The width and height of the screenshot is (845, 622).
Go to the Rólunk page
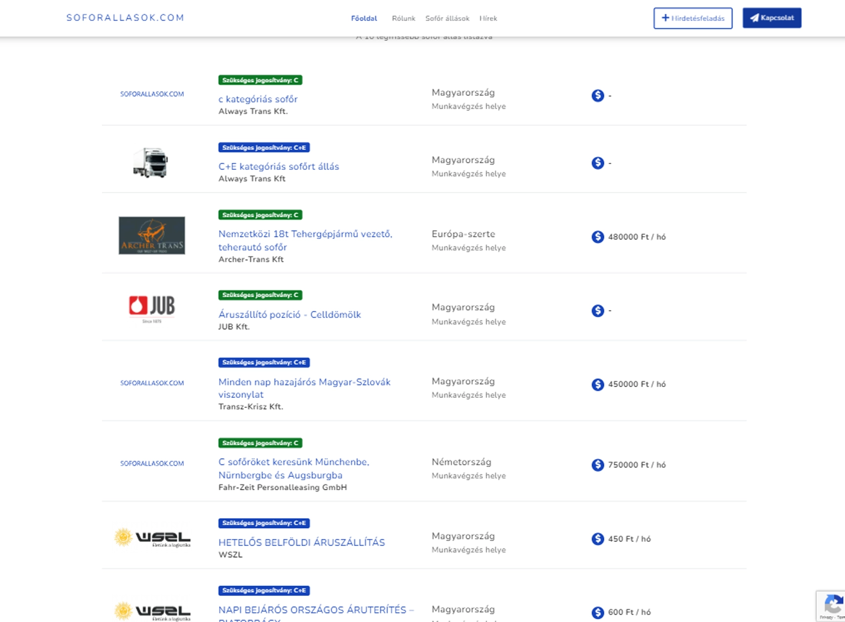[x=403, y=18]
